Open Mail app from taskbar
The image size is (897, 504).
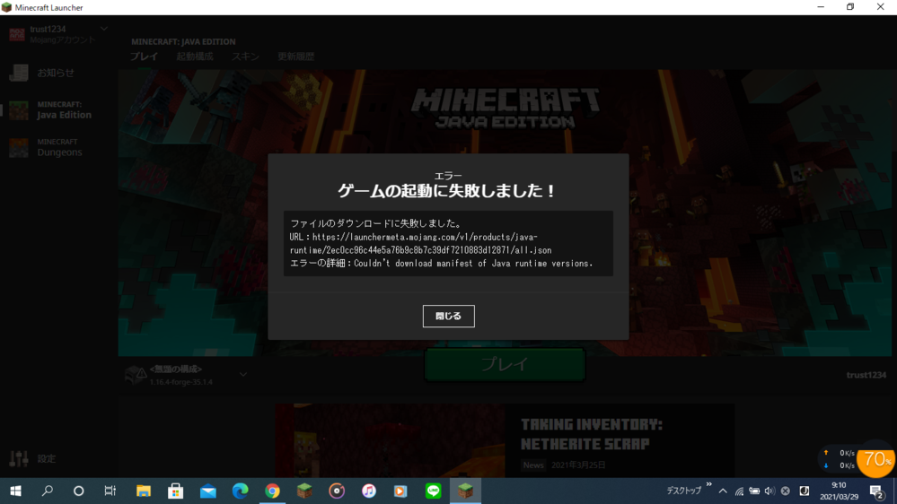(208, 491)
